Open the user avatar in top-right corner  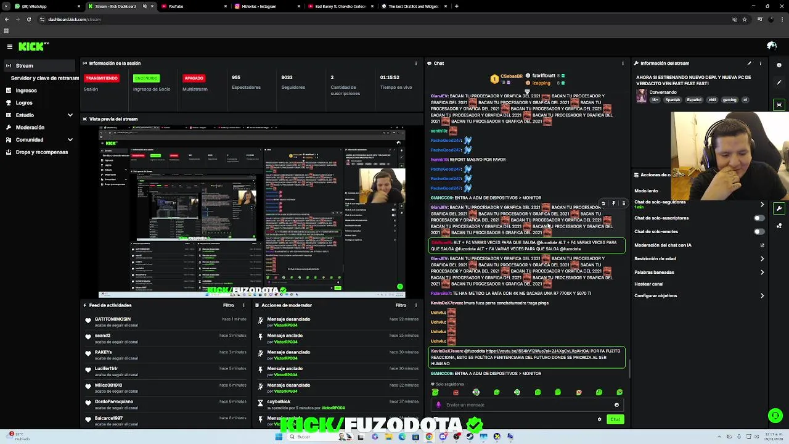tap(771, 46)
